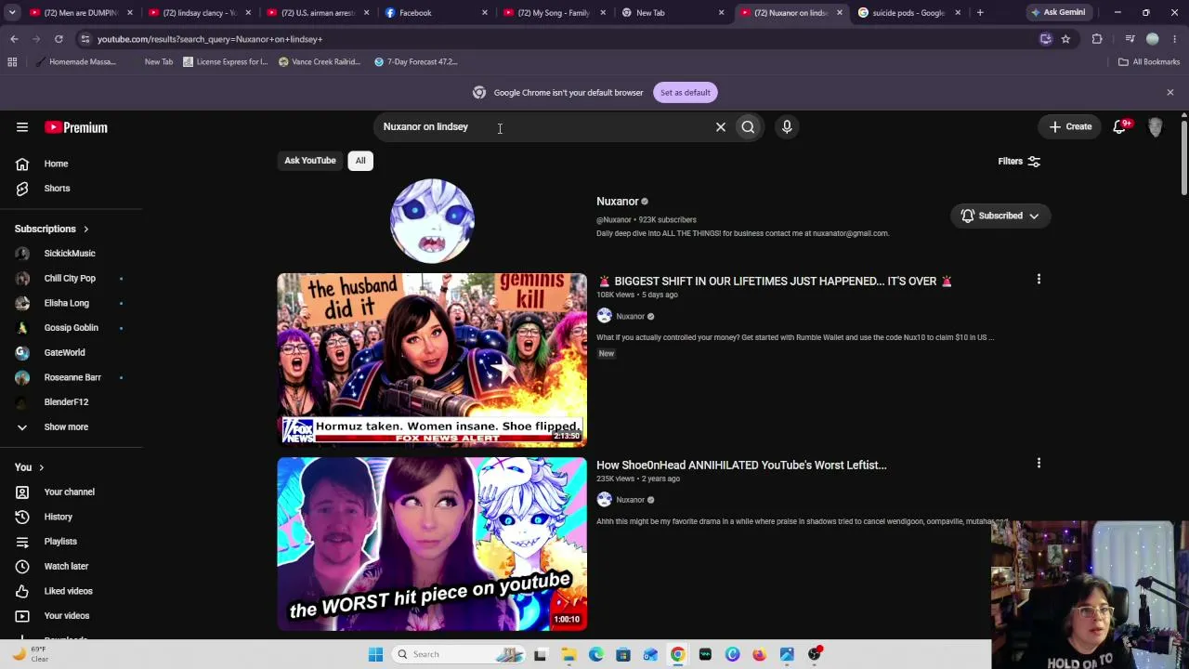The height and width of the screenshot is (669, 1189).
Task: Open Chrome extensions puzzle icon
Action: tap(1097, 39)
